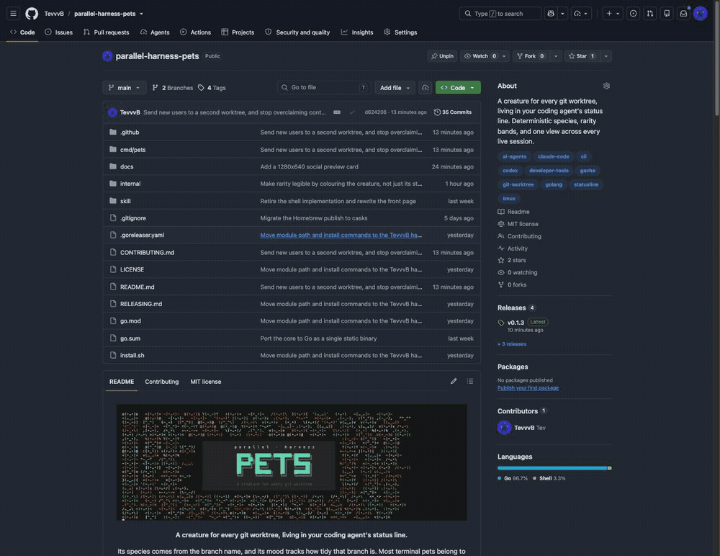This screenshot has height=556, width=720.
Task: Click the claude-code topic tag
Action: point(553,156)
